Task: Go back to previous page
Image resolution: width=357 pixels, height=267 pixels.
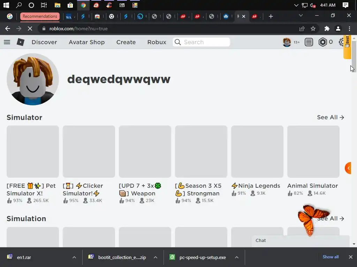Action: pos(8,29)
